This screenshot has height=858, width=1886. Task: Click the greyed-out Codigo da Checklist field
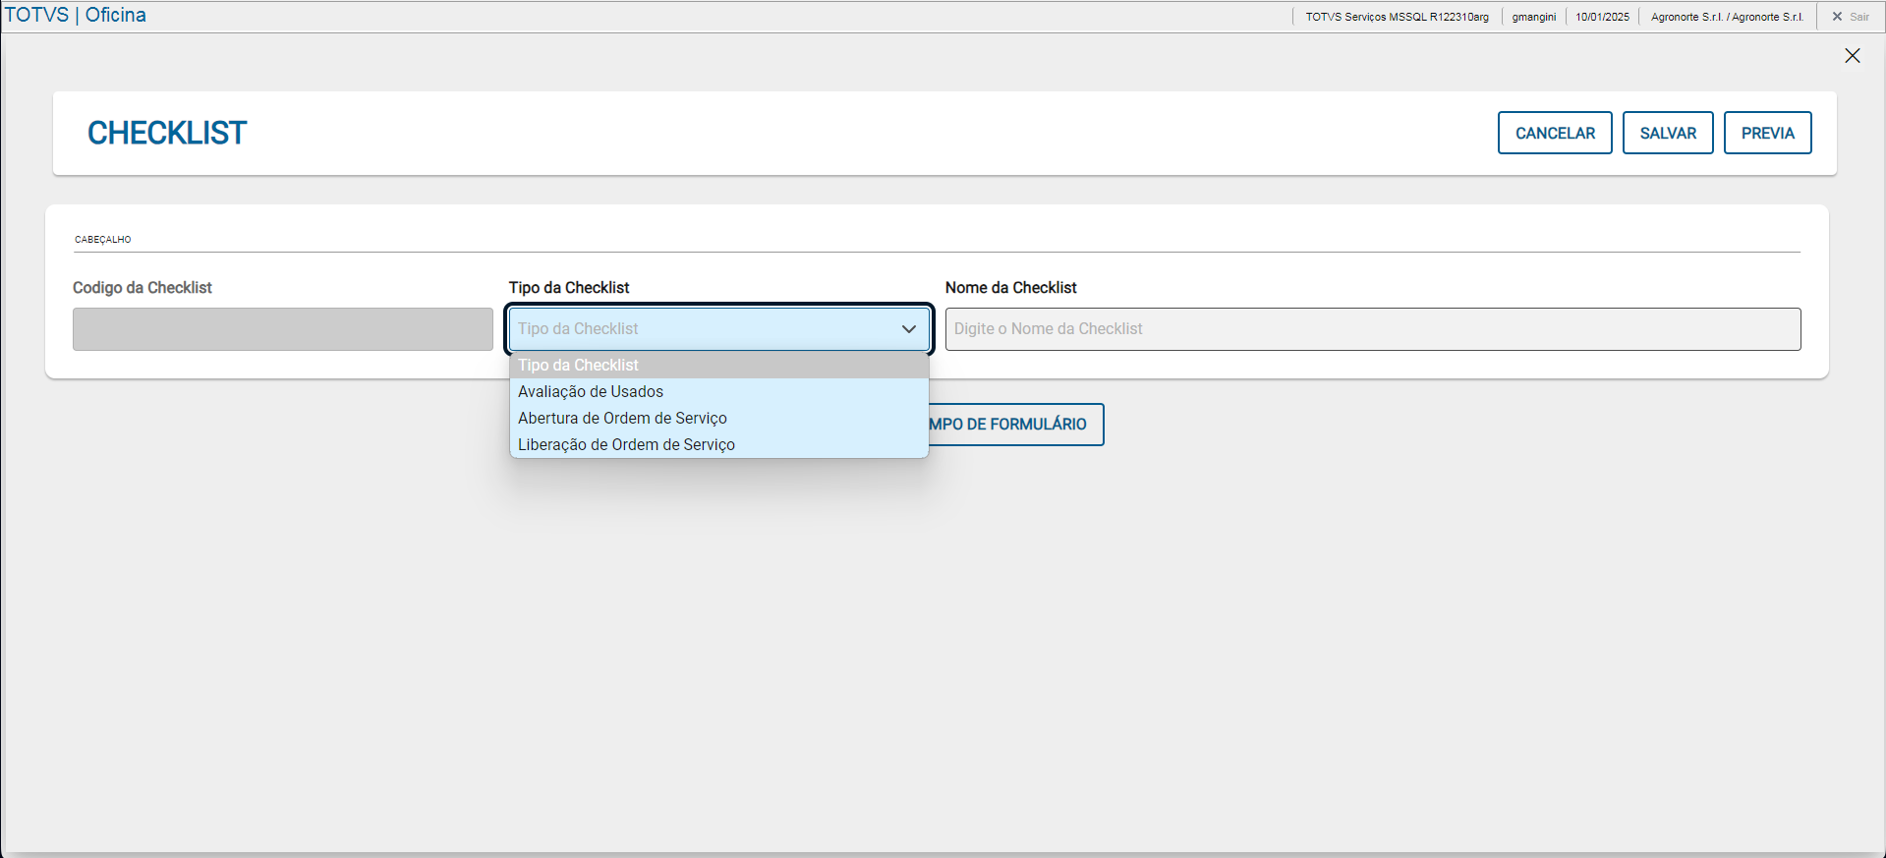pos(282,329)
